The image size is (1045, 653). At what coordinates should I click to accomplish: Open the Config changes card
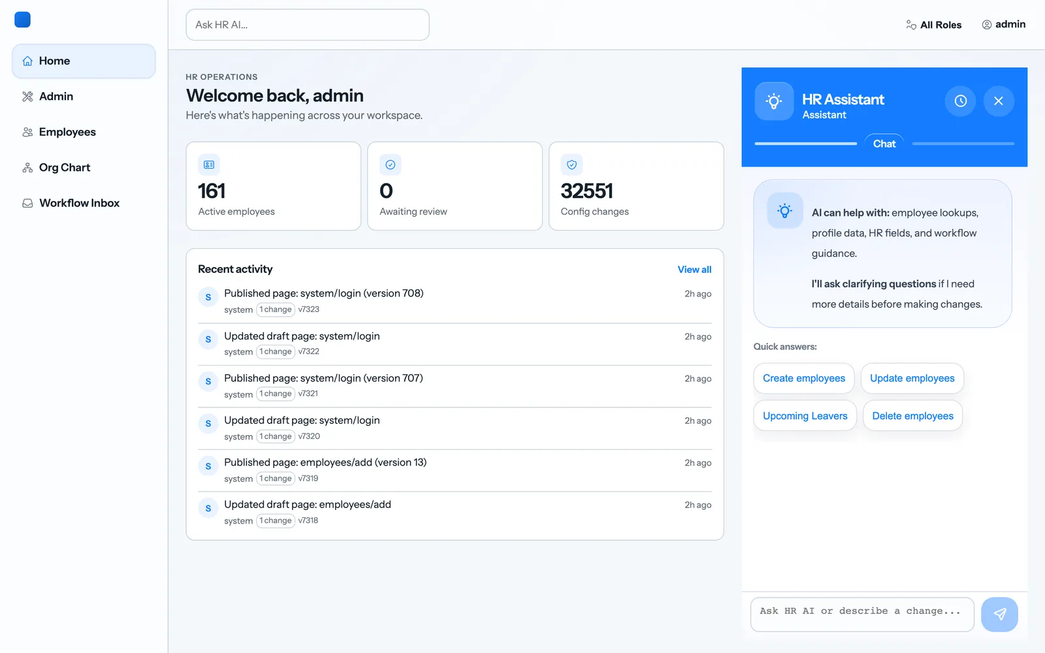pyautogui.click(x=637, y=186)
